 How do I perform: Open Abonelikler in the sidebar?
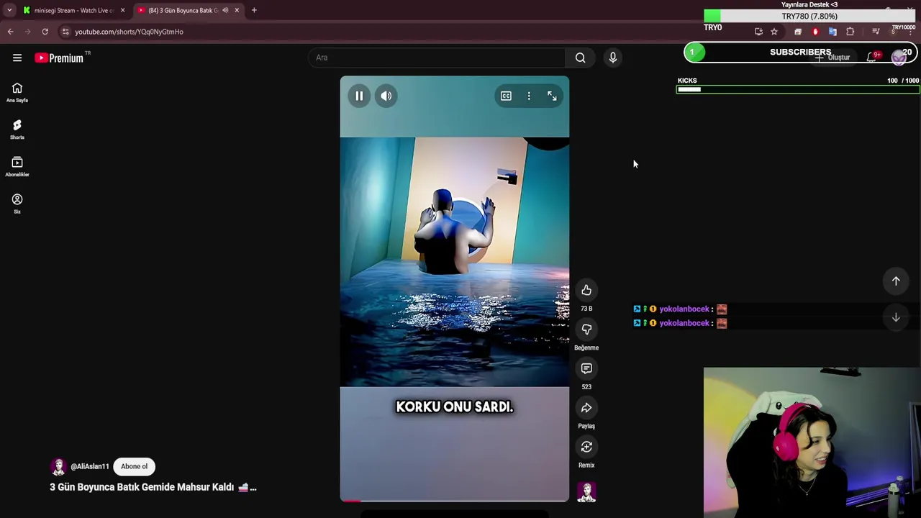coord(17,167)
